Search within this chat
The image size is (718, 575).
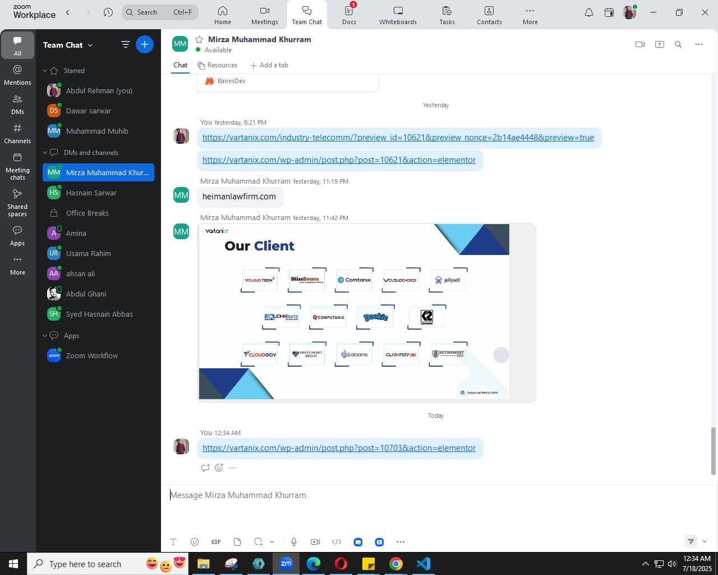678,44
